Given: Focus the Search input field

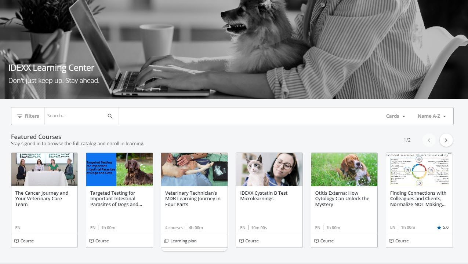Looking at the screenshot, I should click(x=75, y=116).
